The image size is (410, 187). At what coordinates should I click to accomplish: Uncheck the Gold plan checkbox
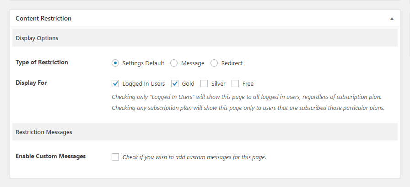tap(175, 83)
